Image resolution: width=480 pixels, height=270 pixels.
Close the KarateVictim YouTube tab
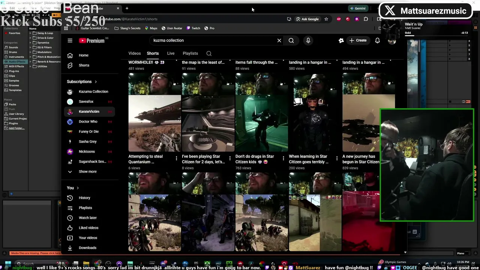pos(118,8)
